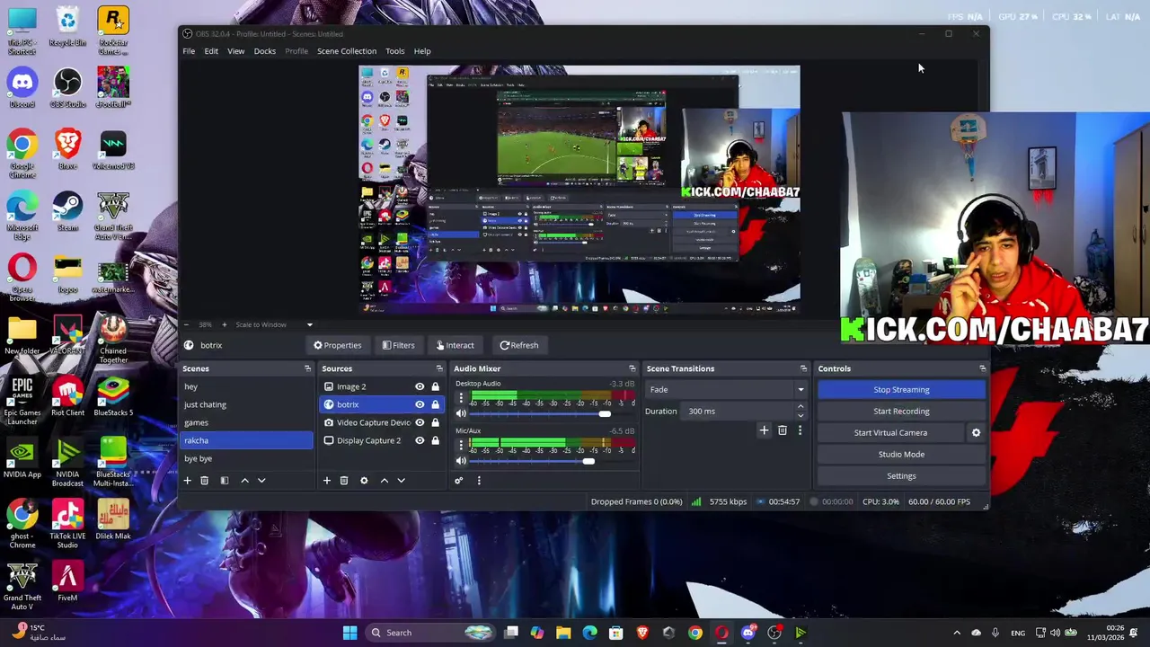Unlock the Display Capture 2 source
Screen dimensions: 1150x647
pyautogui.click(x=435, y=440)
